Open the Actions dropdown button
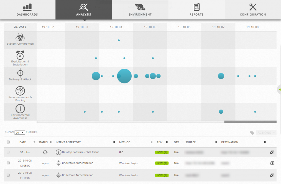281x184 pixels. coord(266,133)
